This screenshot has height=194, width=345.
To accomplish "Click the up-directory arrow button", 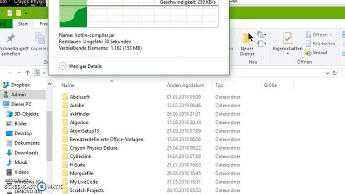I will pos(27,73).
